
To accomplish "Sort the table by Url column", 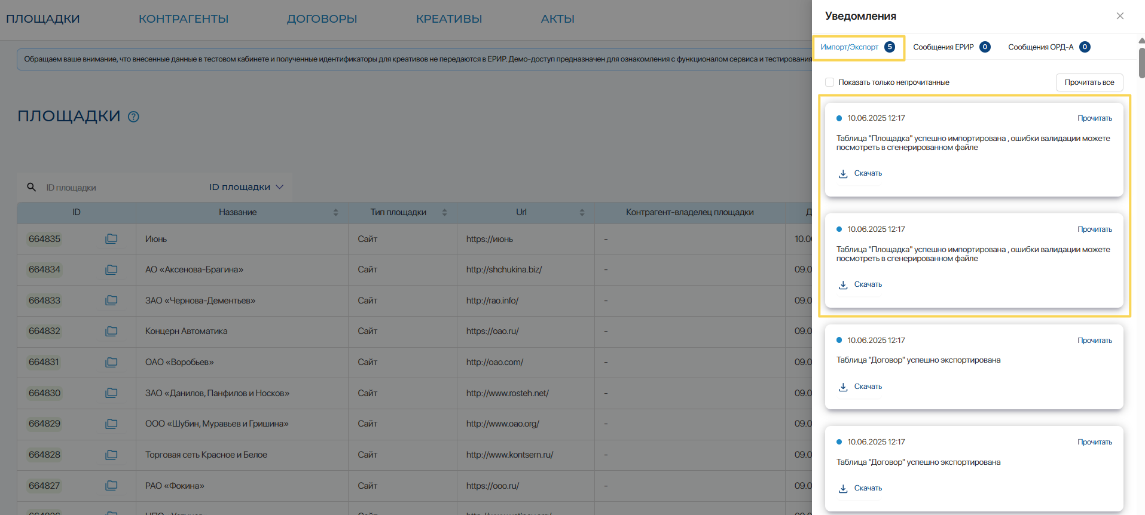I will pos(582,212).
